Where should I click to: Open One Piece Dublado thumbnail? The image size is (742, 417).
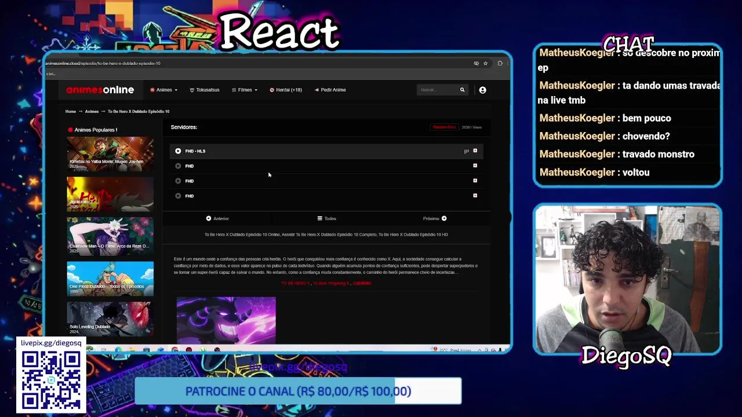(x=110, y=279)
